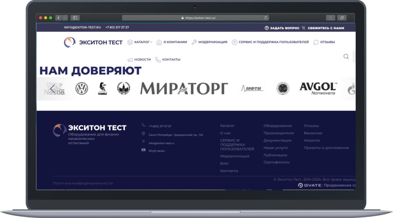Open the footer Публикации link

[x=275, y=155]
